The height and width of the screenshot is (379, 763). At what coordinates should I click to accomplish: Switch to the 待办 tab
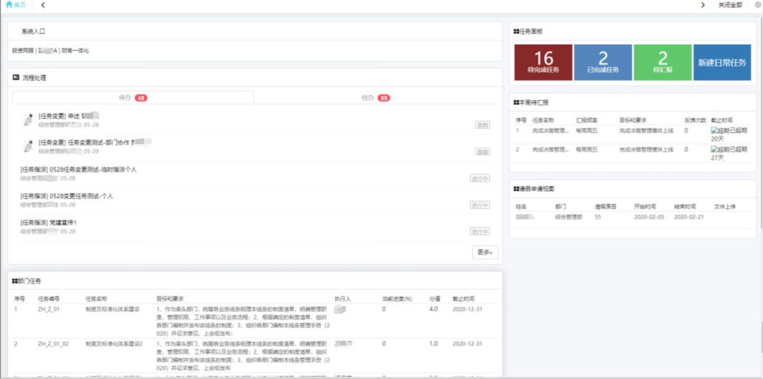[133, 98]
